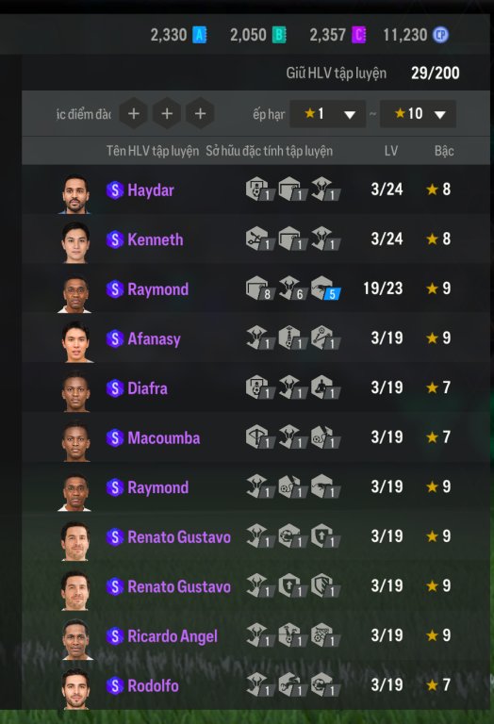This screenshot has width=494, height=724.
Task: Open the minimum star 1 grade dropdown
Action: pyautogui.click(x=328, y=113)
